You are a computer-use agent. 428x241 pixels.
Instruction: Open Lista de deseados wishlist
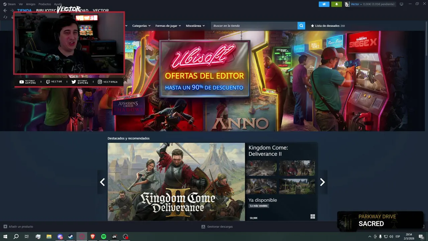(x=328, y=26)
